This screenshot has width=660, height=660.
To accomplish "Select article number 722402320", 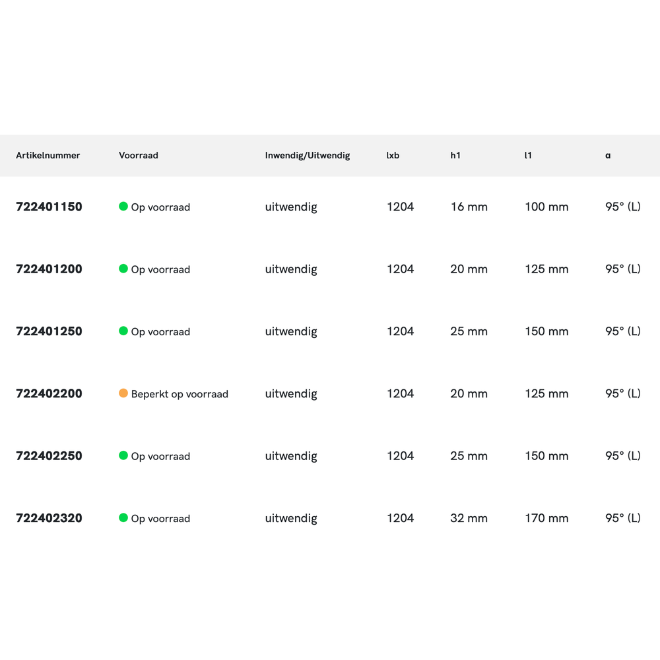I will pos(49,518).
